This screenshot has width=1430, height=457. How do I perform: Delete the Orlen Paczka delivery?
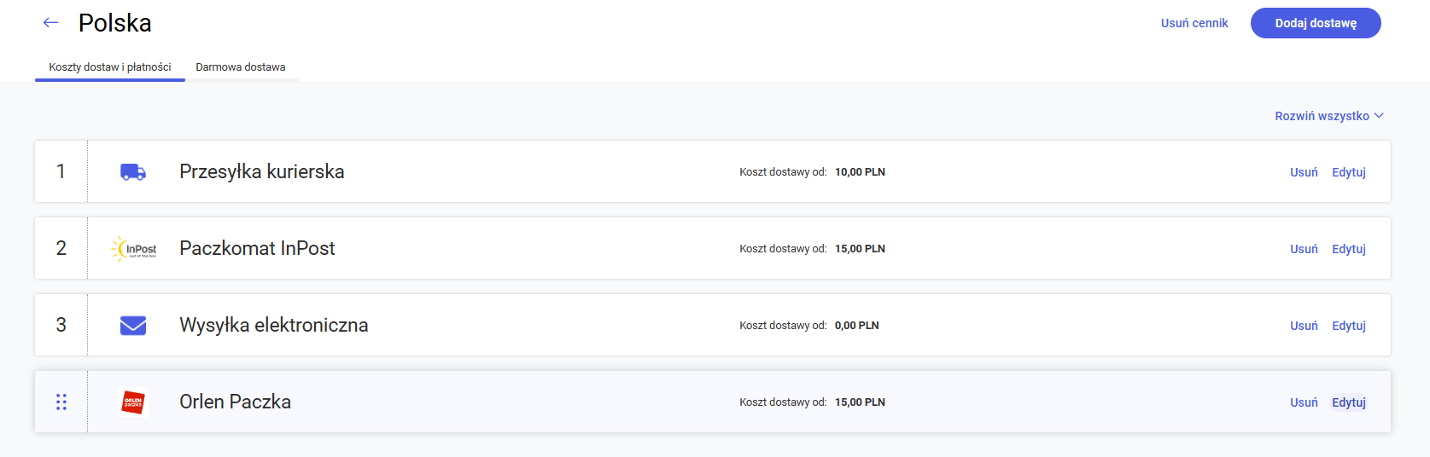point(1304,402)
